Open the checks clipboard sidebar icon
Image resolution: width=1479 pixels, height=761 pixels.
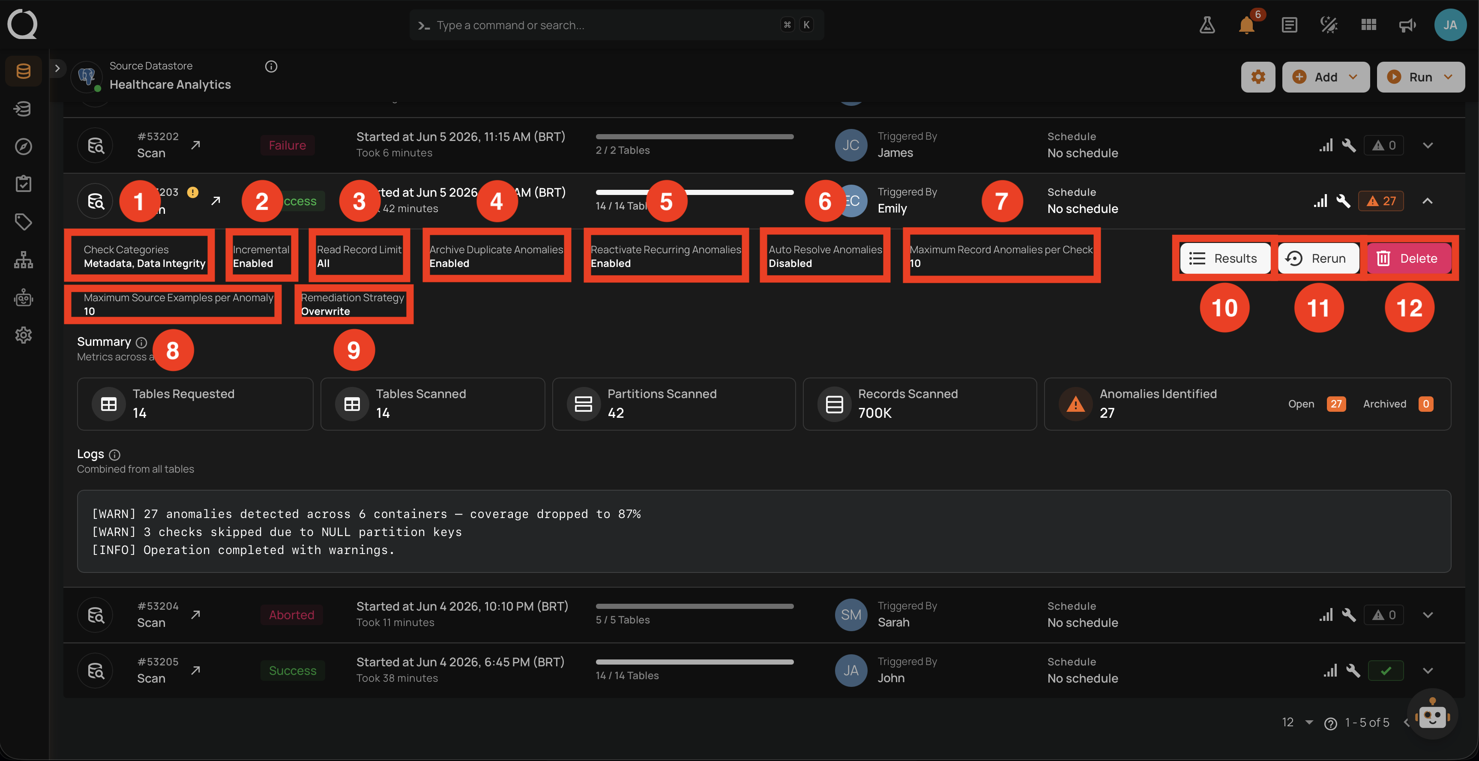tap(24, 184)
